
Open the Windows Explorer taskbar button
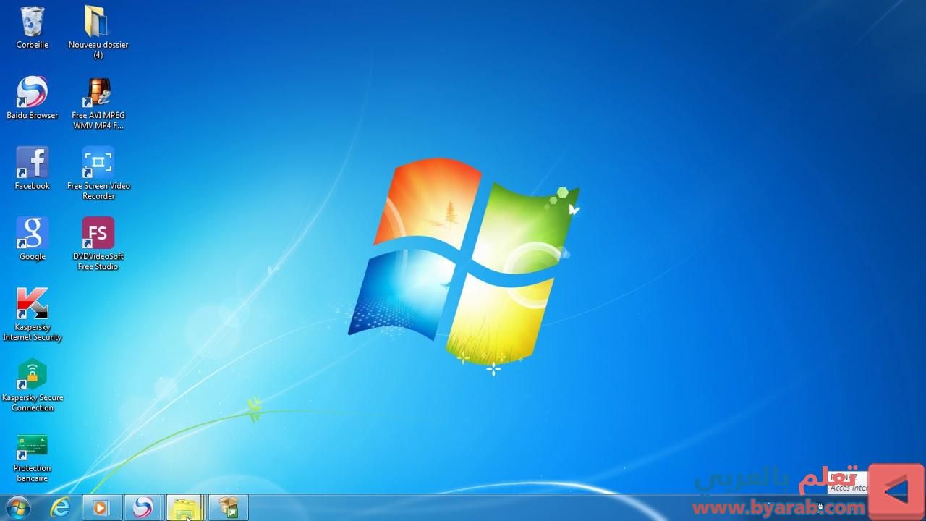click(x=184, y=507)
